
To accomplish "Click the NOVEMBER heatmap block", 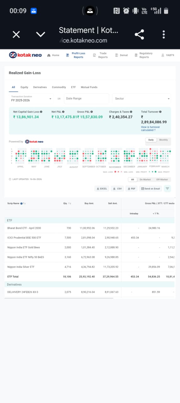I will pyautogui.click(x=115, y=156).
